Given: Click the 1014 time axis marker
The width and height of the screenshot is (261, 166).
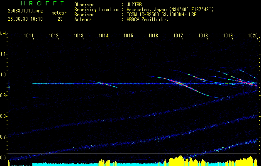Looking at the screenshot, I should click(x=104, y=36).
